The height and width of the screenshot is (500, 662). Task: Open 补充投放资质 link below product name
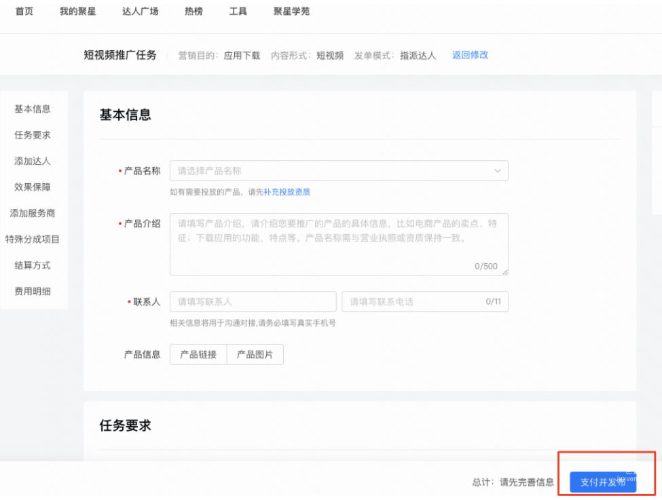pyautogui.click(x=287, y=192)
